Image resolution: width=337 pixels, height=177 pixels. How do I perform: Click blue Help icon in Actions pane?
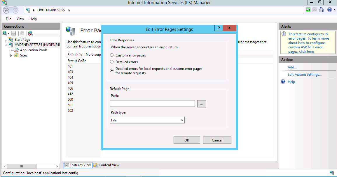tap(283, 82)
